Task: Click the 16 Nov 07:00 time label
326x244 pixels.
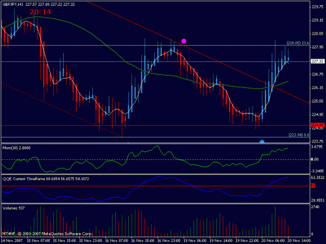Action: tap(117, 241)
